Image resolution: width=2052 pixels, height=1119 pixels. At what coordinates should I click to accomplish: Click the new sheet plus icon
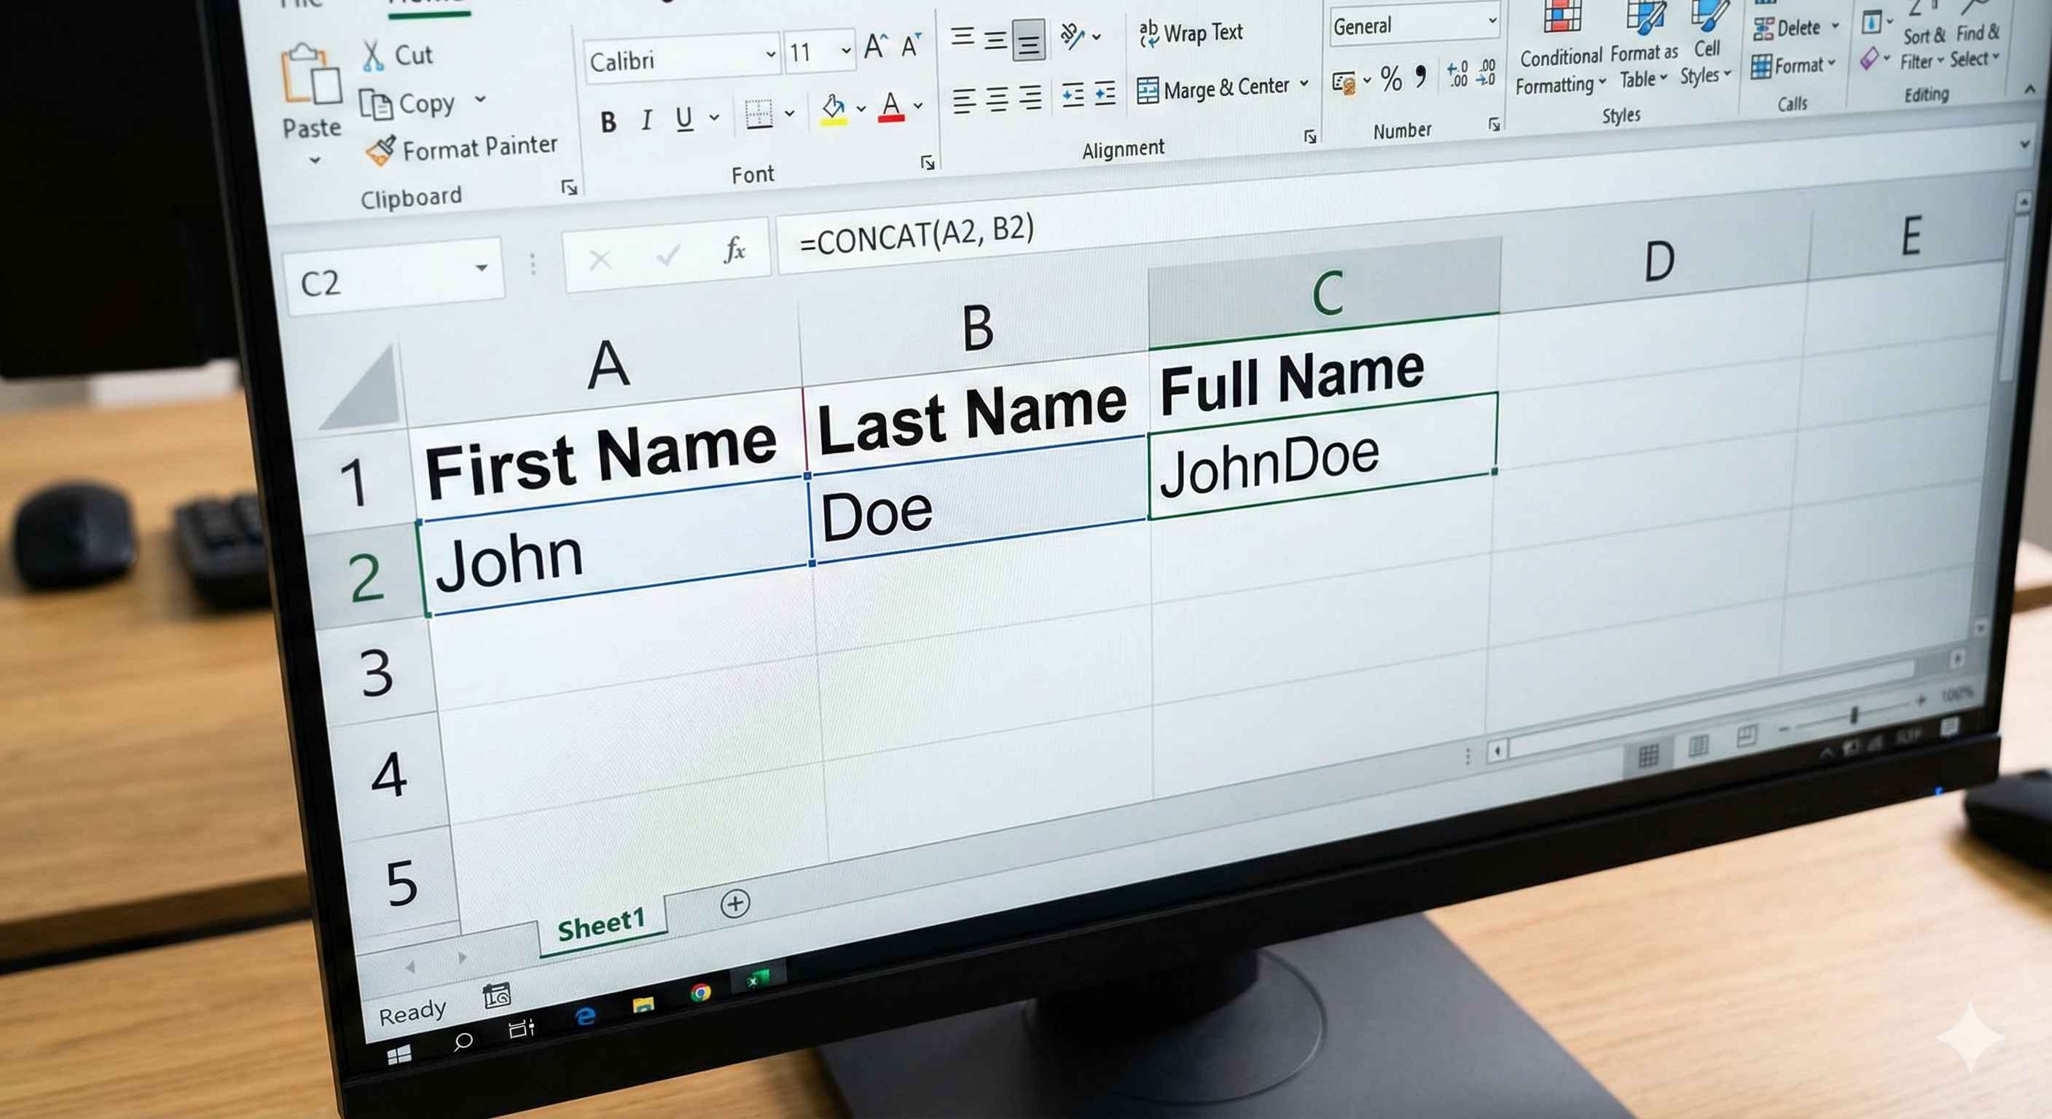[735, 903]
